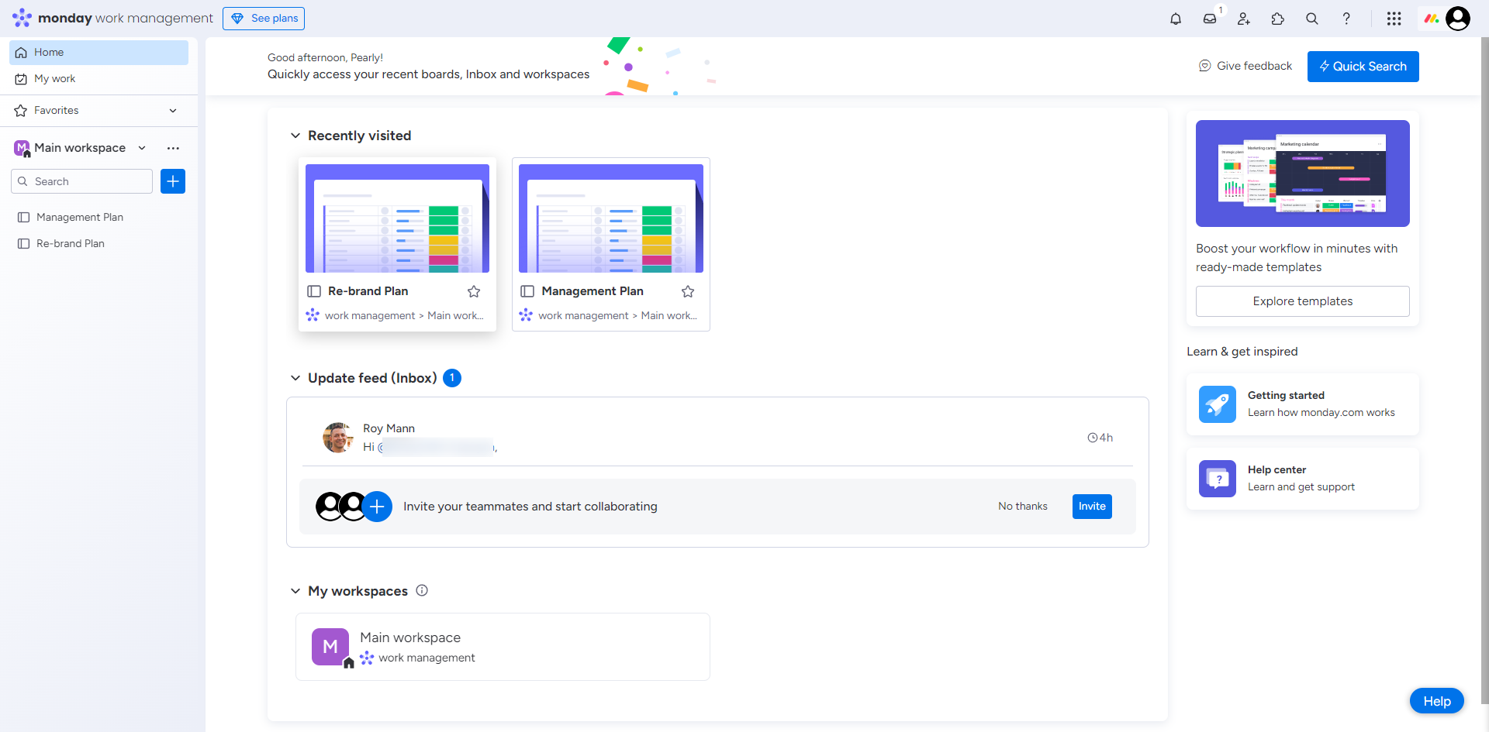The height and width of the screenshot is (732, 1489).
Task: Click the floating Help button
Action: pyautogui.click(x=1437, y=701)
